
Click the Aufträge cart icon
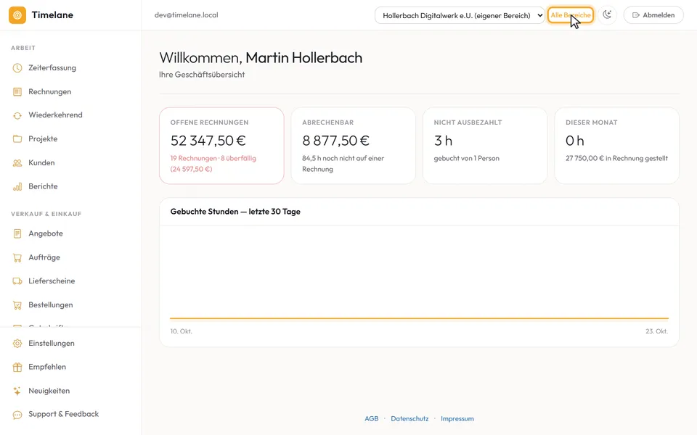17,257
